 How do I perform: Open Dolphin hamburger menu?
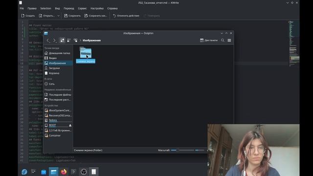(229, 40)
